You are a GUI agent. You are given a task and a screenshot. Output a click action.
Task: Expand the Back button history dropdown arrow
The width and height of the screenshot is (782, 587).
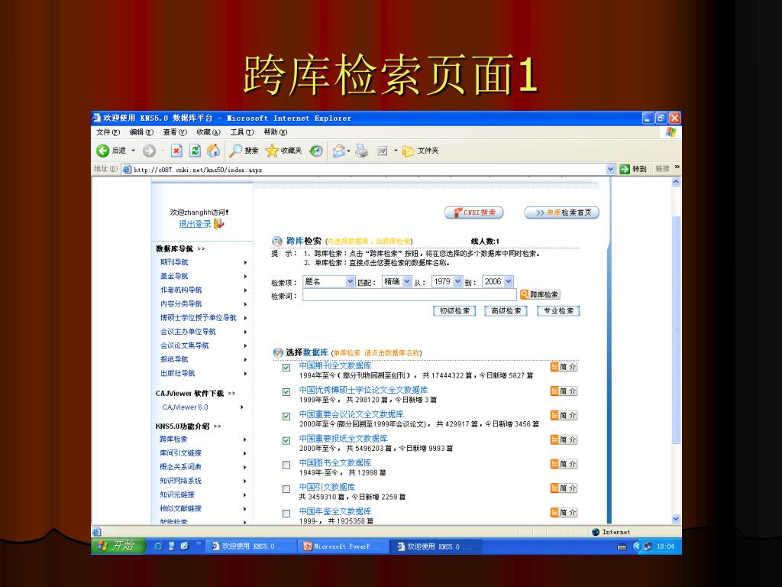133,151
